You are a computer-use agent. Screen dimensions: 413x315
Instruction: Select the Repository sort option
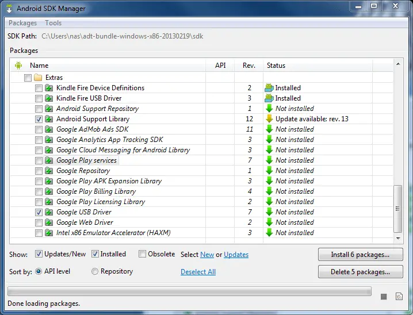tap(95, 271)
